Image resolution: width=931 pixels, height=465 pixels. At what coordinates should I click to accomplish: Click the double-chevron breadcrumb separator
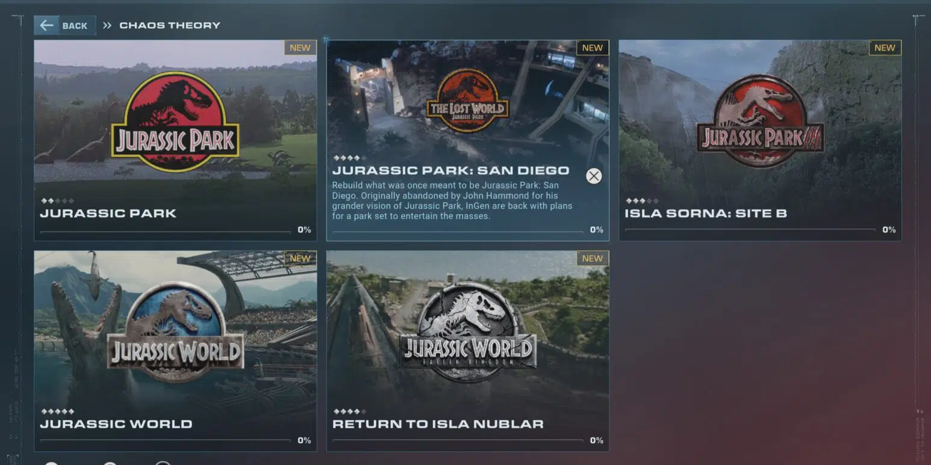107,25
